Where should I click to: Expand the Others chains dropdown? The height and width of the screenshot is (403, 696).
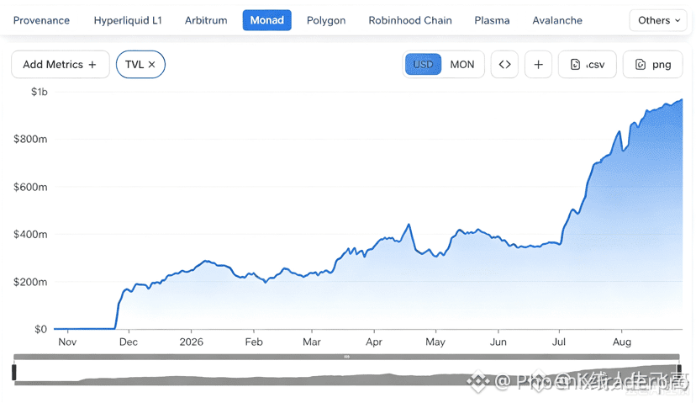tap(658, 20)
